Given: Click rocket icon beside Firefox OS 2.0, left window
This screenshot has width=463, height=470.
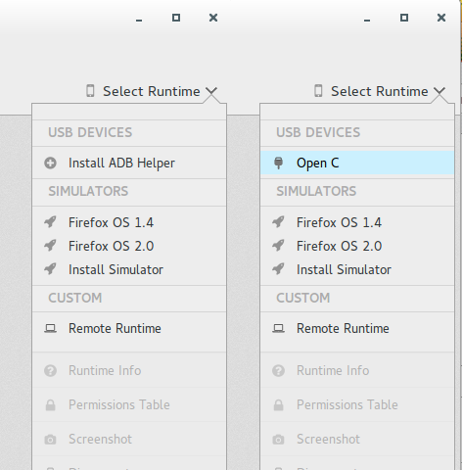Looking at the screenshot, I should [x=50, y=246].
